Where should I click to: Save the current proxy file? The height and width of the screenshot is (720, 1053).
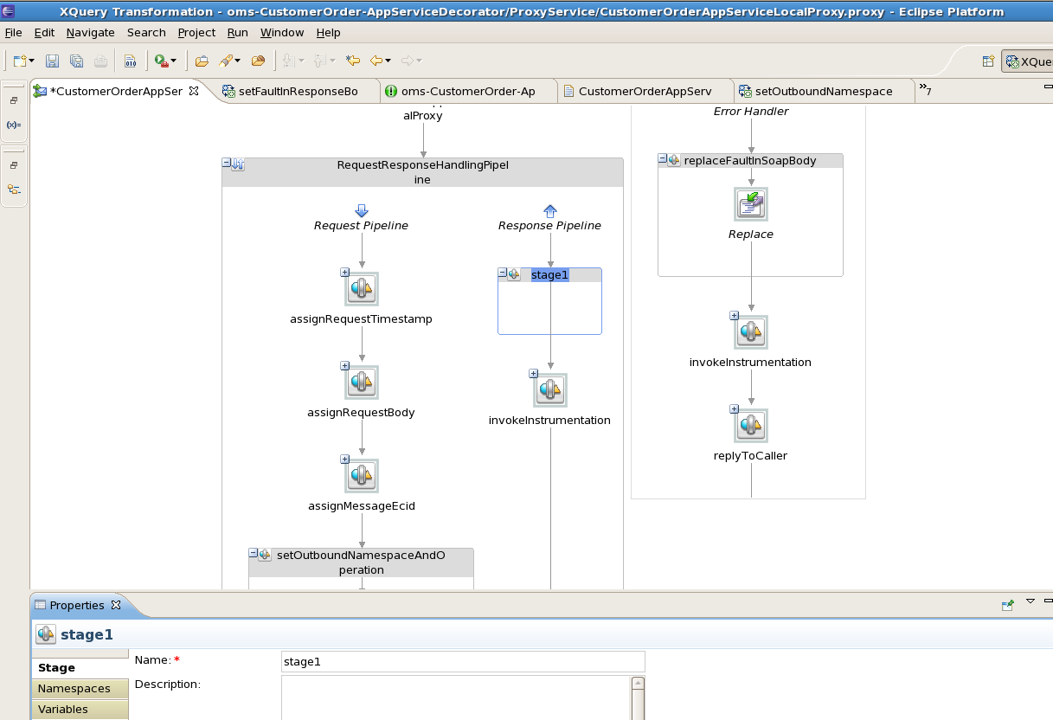(52, 61)
